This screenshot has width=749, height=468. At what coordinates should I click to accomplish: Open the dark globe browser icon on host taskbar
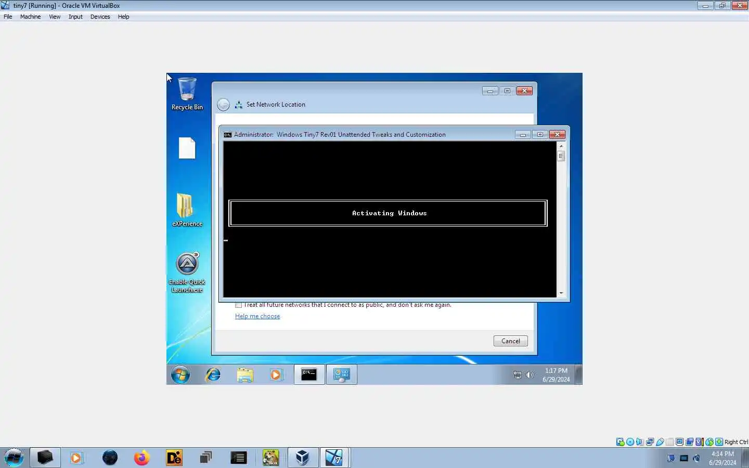pos(110,458)
